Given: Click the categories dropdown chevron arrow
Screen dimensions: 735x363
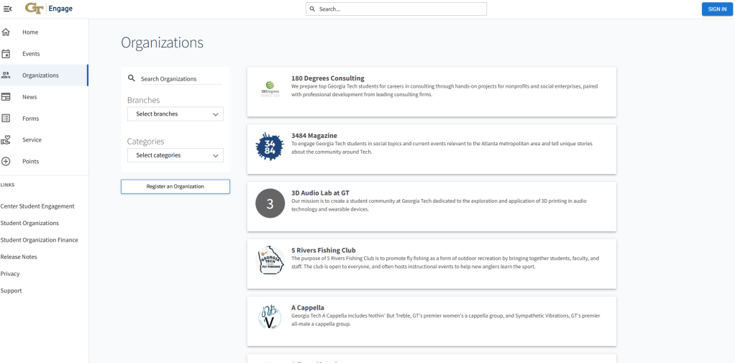Looking at the screenshot, I should tap(216, 155).
